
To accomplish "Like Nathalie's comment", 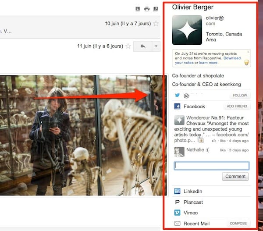I will (x=223, y=150).
